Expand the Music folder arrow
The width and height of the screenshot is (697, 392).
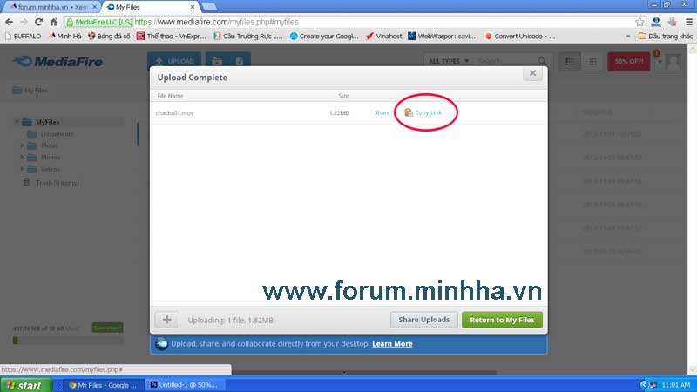pyautogui.click(x=22, y=145)
